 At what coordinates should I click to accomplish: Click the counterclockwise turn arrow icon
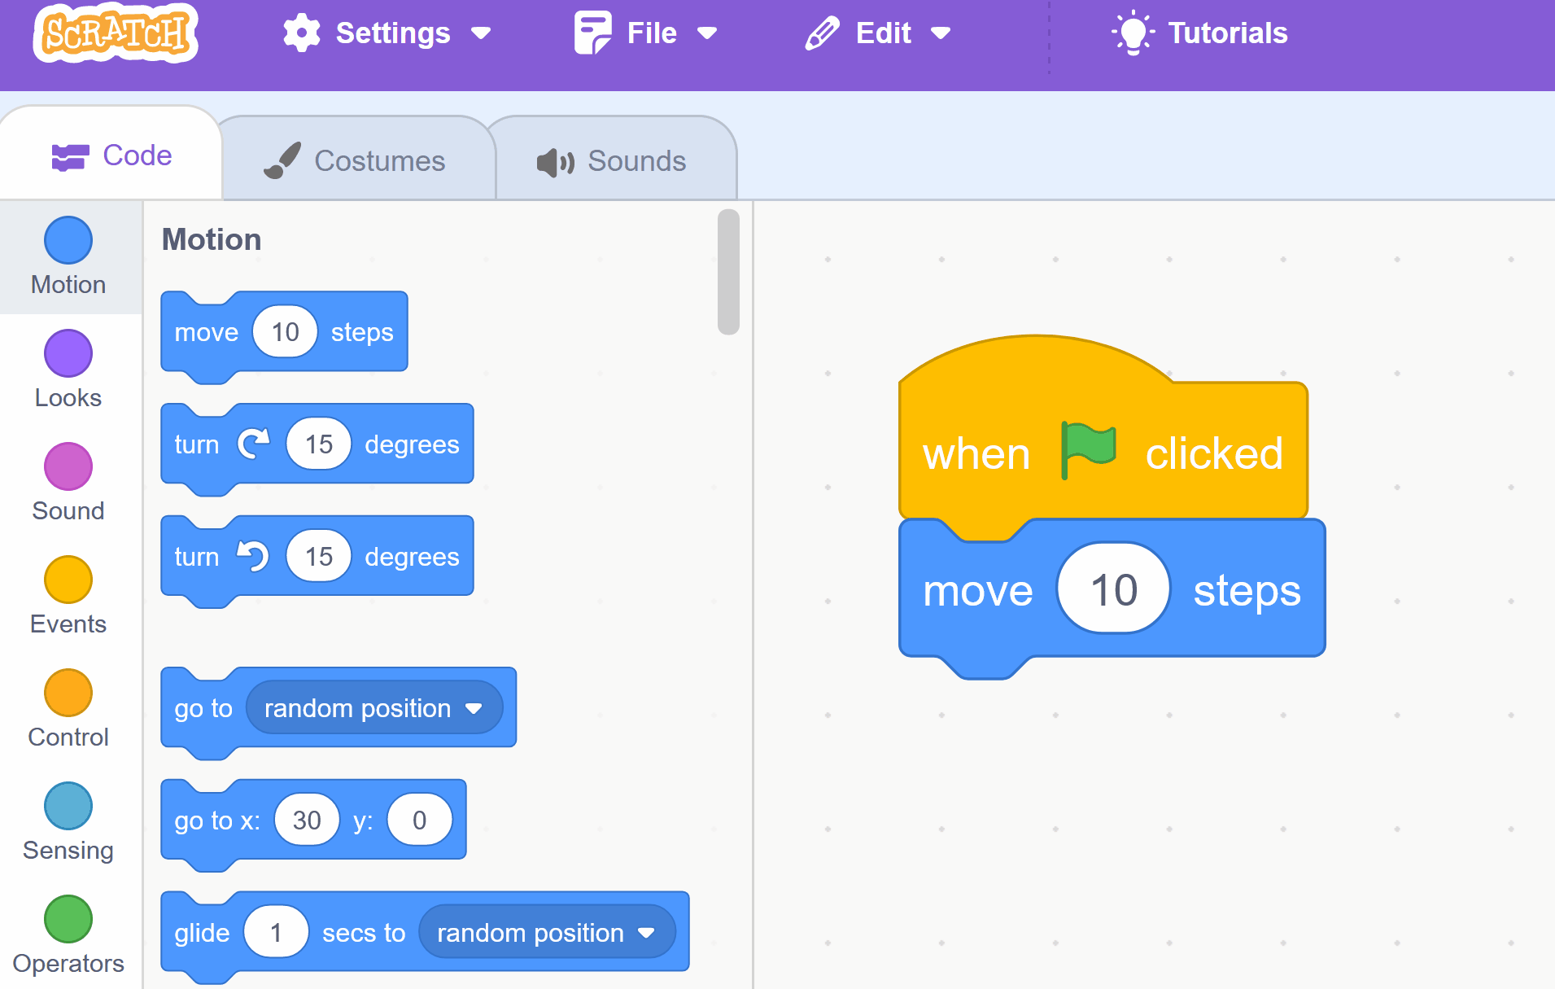click(253, 556)
